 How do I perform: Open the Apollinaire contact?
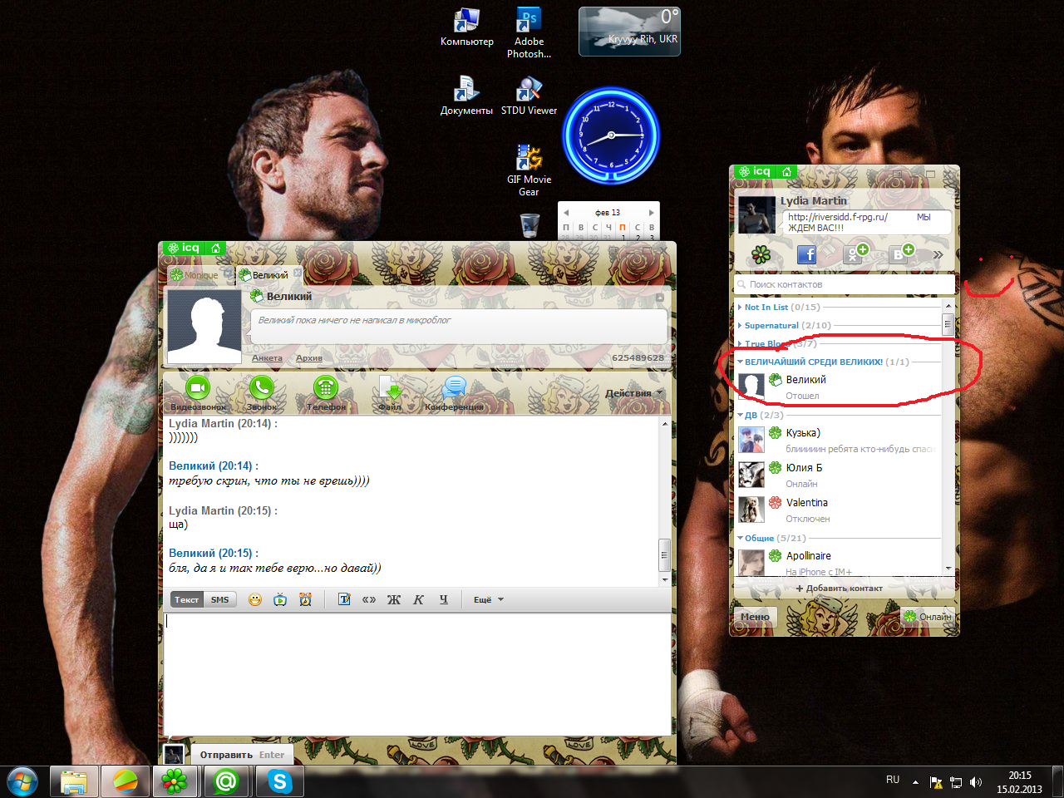(x=839, y=562)
